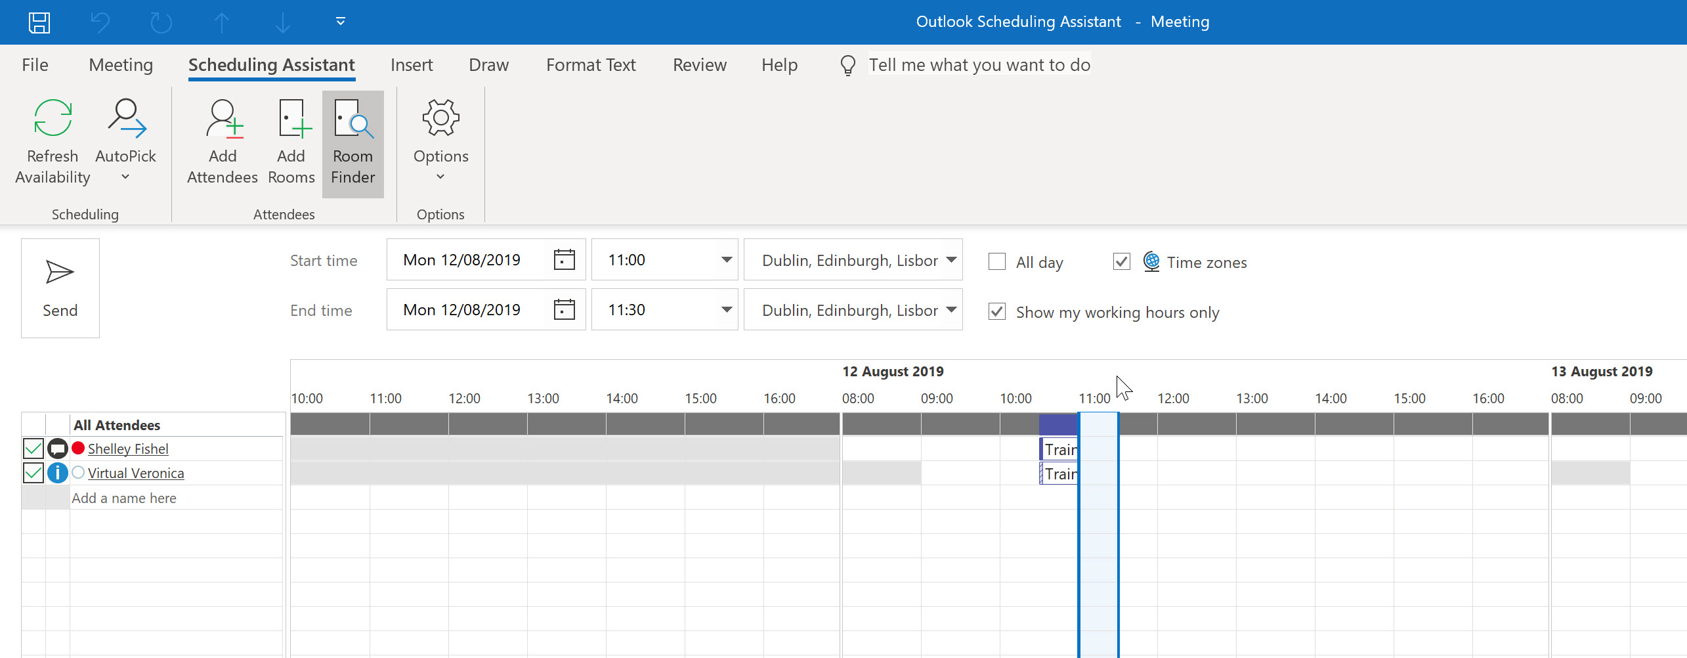The image size is (1687, 658).
Task: Click Shelley Fishel's red presence indicator
Action: coord(78,448)
